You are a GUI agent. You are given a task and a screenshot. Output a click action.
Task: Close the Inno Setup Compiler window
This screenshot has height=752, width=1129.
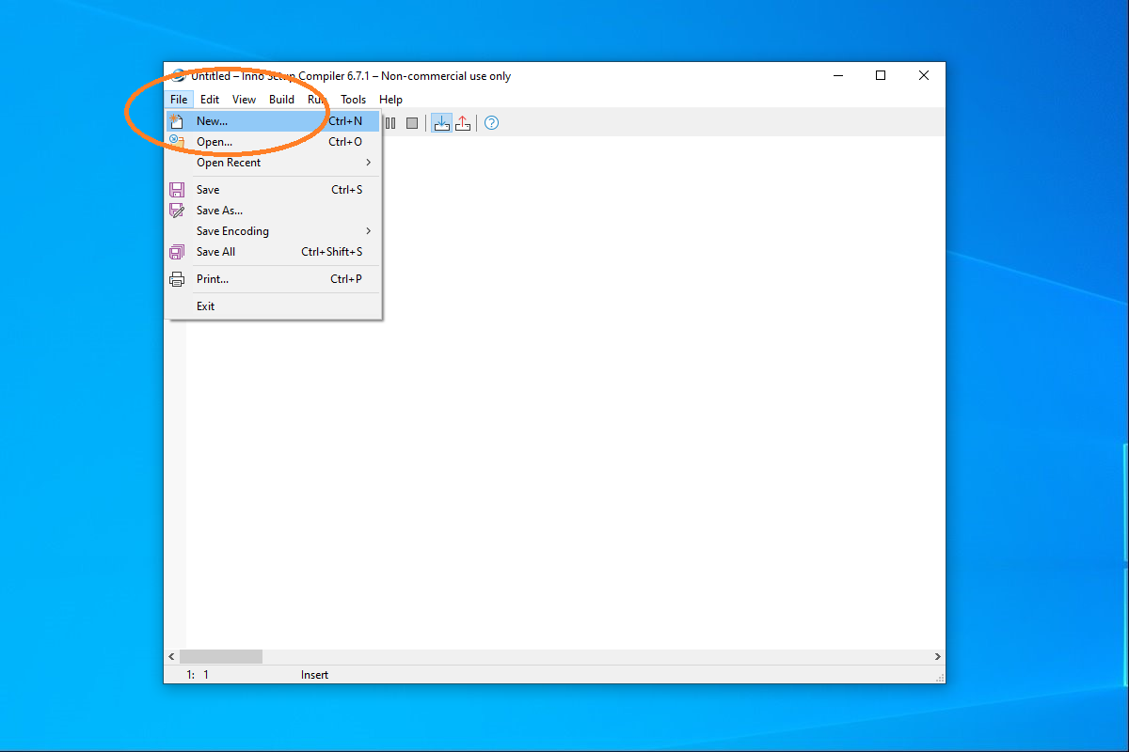click(x=924, y=76)
